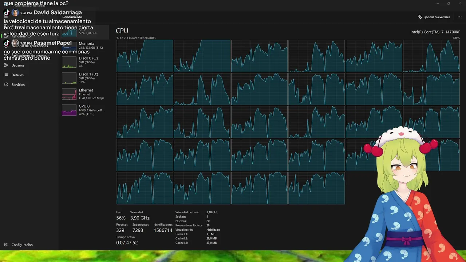The width and height of the screenshot is (466, 262).
Task: Open Configuración with the gear icon
Action: click(x=6, y=245)
